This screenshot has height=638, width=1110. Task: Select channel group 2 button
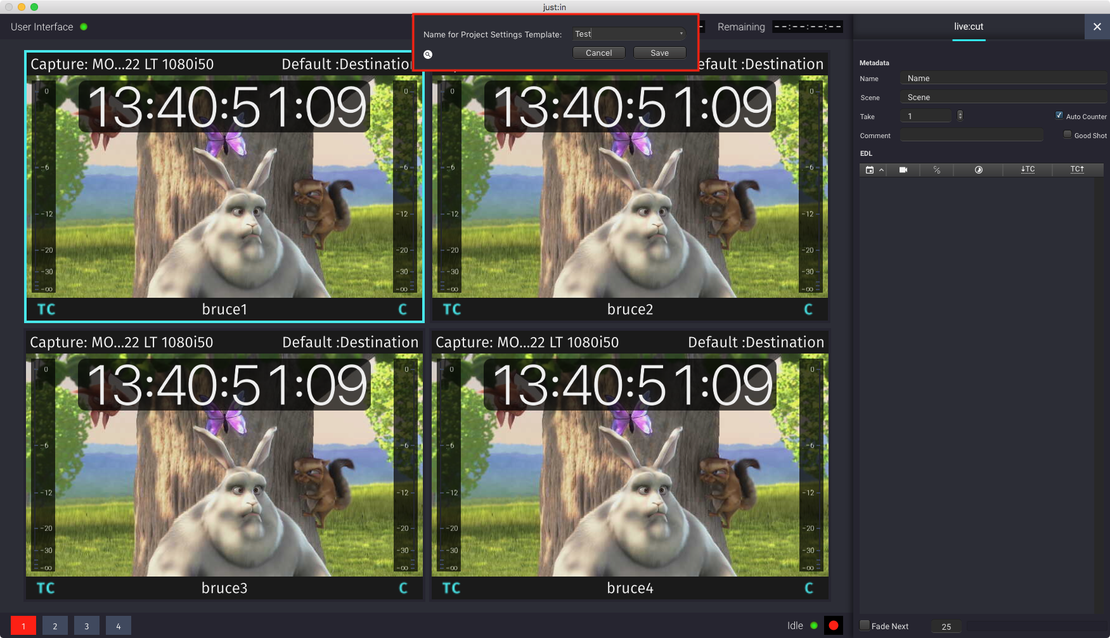tap(55, 626)
